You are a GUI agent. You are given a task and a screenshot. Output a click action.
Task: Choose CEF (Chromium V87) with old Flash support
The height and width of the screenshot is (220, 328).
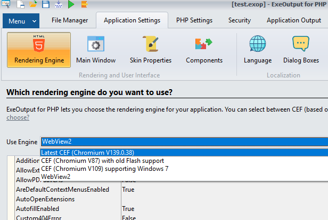coord(102,160)
